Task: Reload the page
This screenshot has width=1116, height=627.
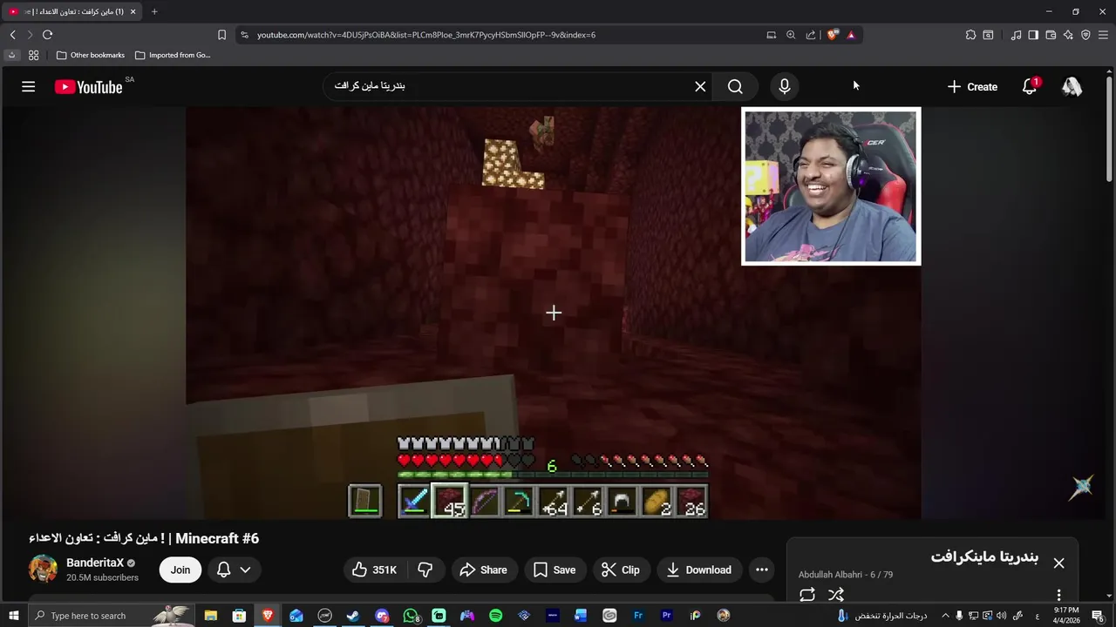Action: (47, 35)
